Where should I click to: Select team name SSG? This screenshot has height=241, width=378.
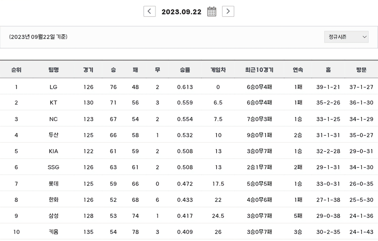point(54,167)
